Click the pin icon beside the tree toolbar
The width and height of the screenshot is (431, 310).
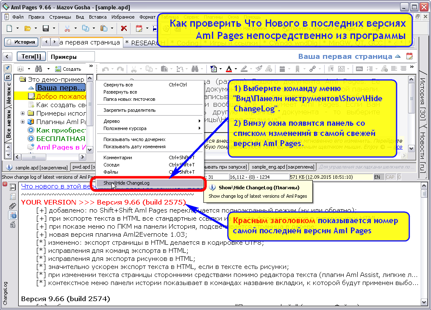[x=8, y=68]
